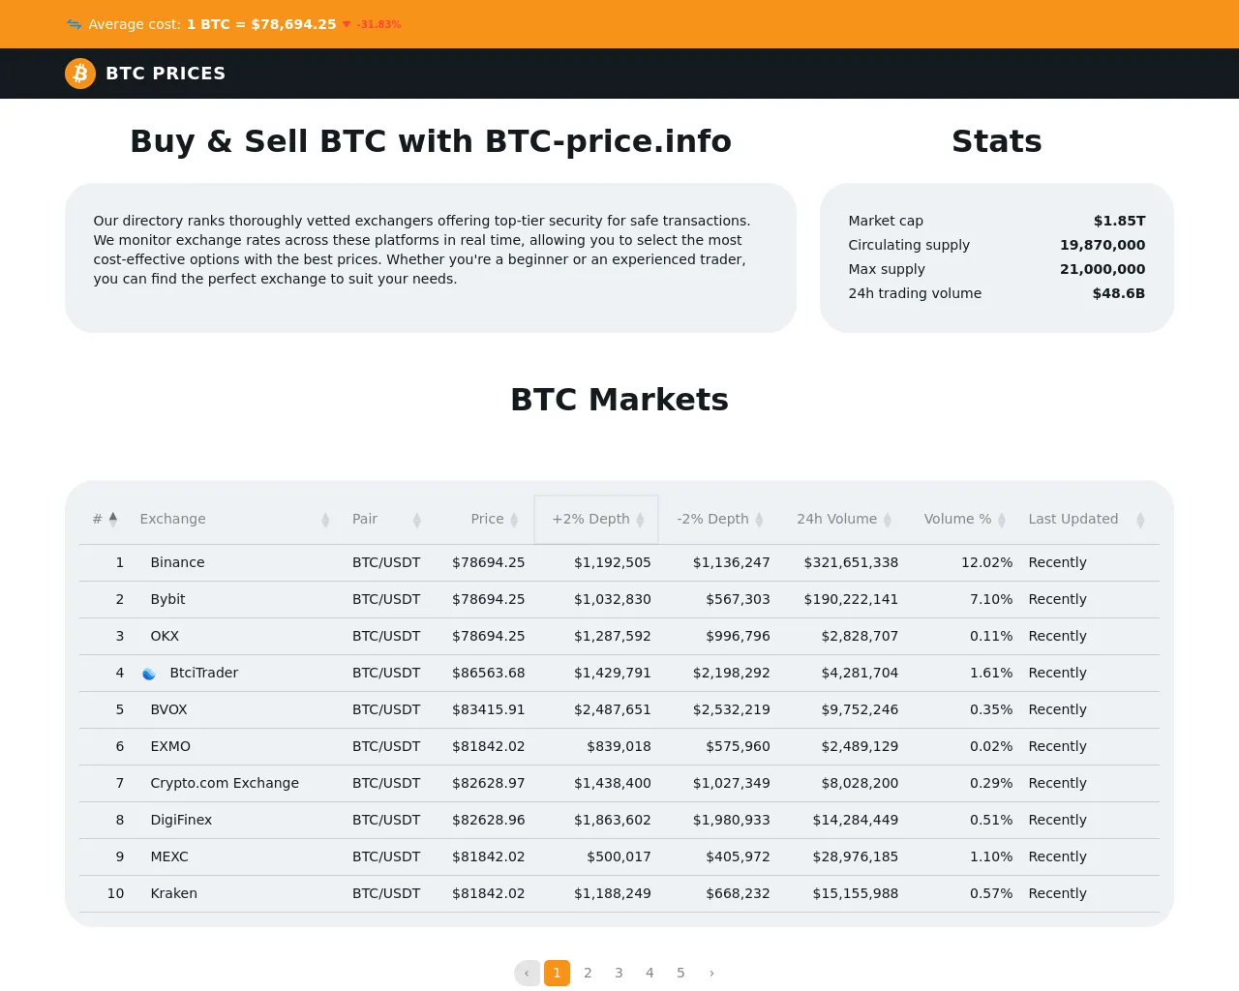Viewport: 1239px width, 991px height.
Task: Click Max supply value 21,000,000
Action: [x=1103, y=269]
